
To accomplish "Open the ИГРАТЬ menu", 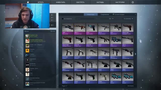I will click(41, 2).
